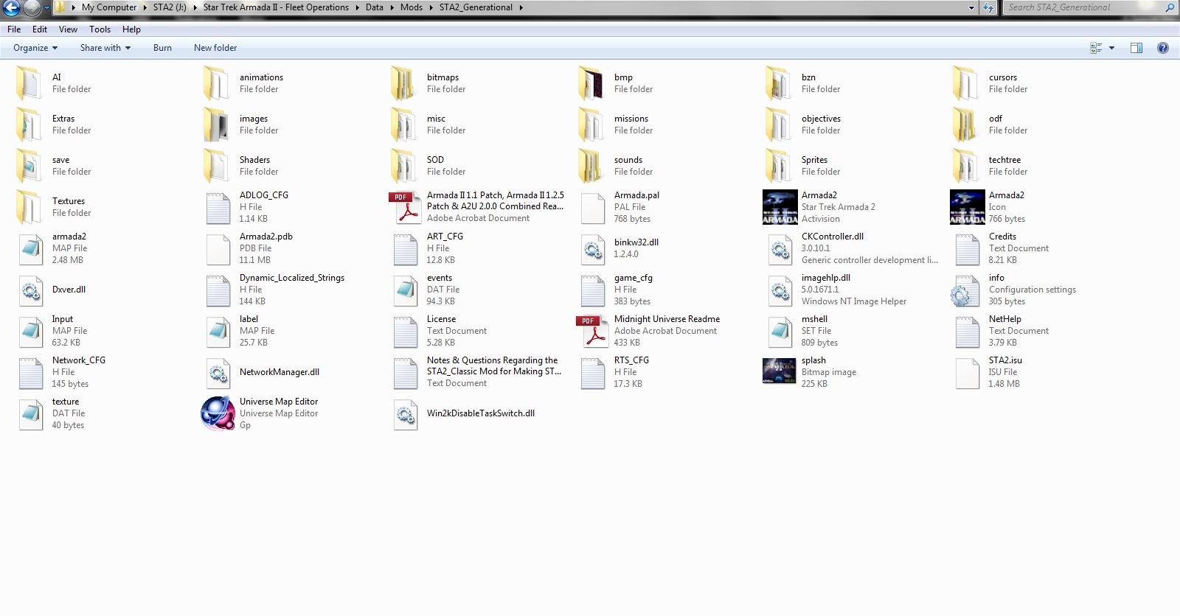This screenshot has width=1180, height=616.
Task: Open the Organize dropdown menu
Action: pyautogui.click(x=35, y=48)
